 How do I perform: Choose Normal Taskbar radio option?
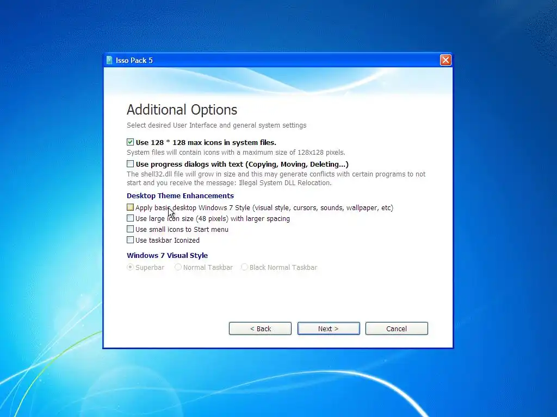[178, 267]
